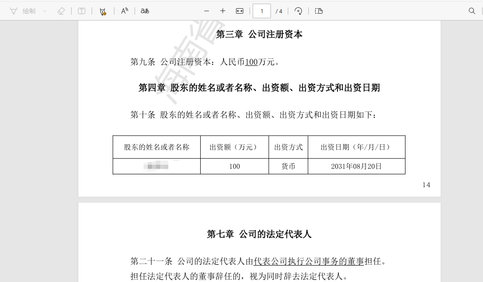Viewport: 483px width, 282px height.
Task: Switch the page view layout
Action: pyautogui.click(x=319, y=11)
